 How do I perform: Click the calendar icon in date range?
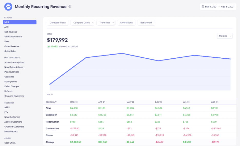pyautogui.click(x=203, y=7)
